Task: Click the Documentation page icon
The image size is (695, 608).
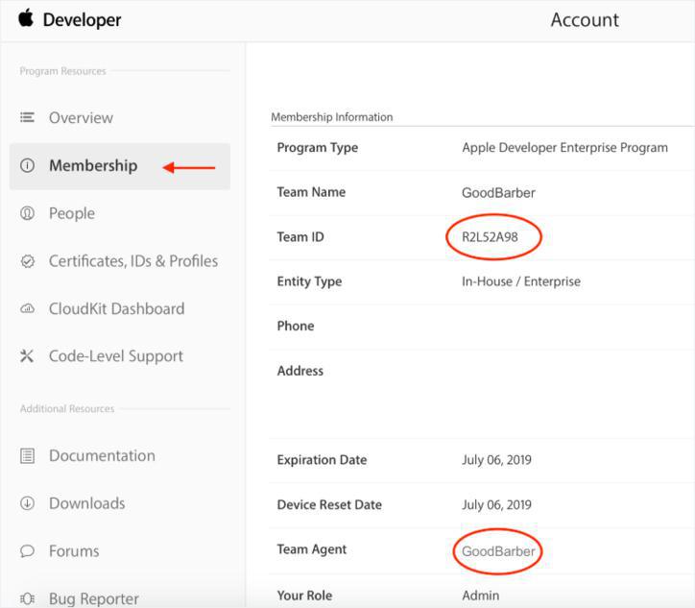Action: [x=27, y=456]
